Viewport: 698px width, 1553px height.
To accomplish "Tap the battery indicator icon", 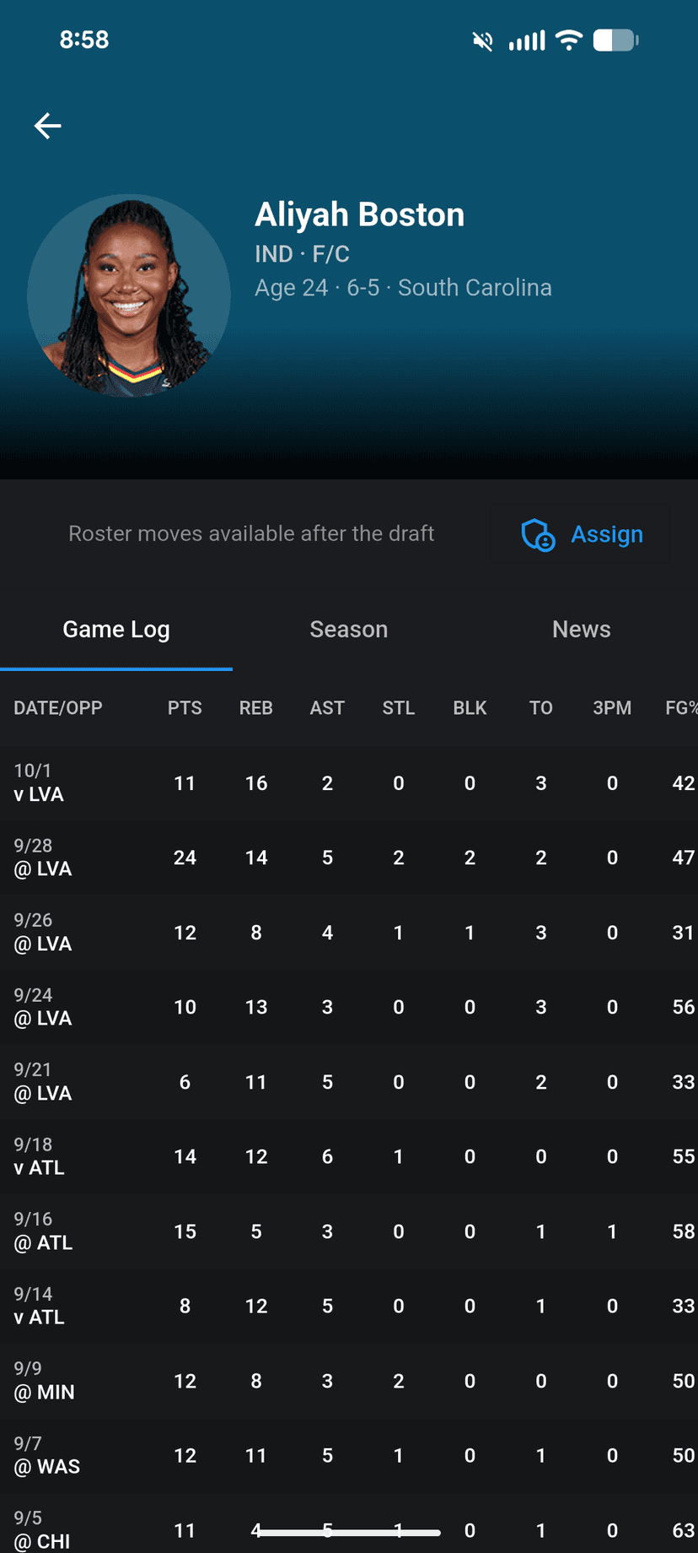I will pyautogui.click(x=615, y=40).
